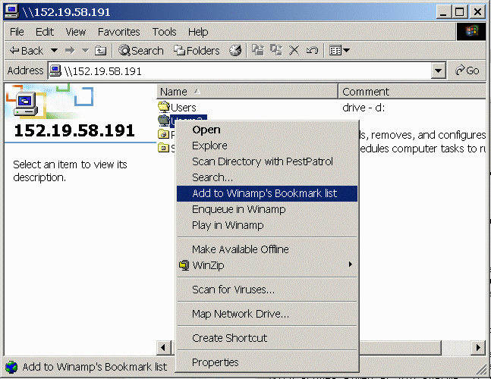
Task: Open the Help menu
Action: tap(198, 32)
